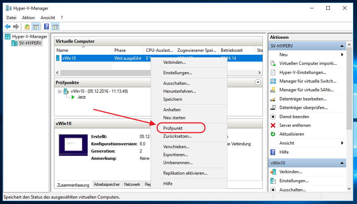Click the Datenträger überprüfen icon
357x204 pixels.
click(x=273, y=108)
